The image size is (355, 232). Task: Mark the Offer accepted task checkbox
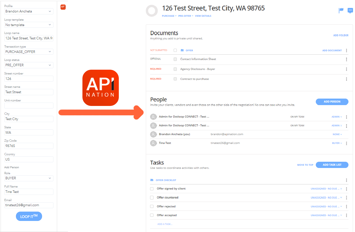152,215
